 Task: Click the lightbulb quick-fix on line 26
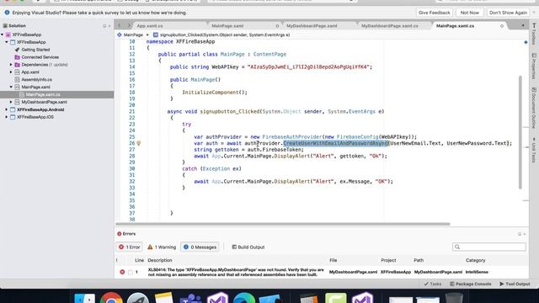pos(138,143)
